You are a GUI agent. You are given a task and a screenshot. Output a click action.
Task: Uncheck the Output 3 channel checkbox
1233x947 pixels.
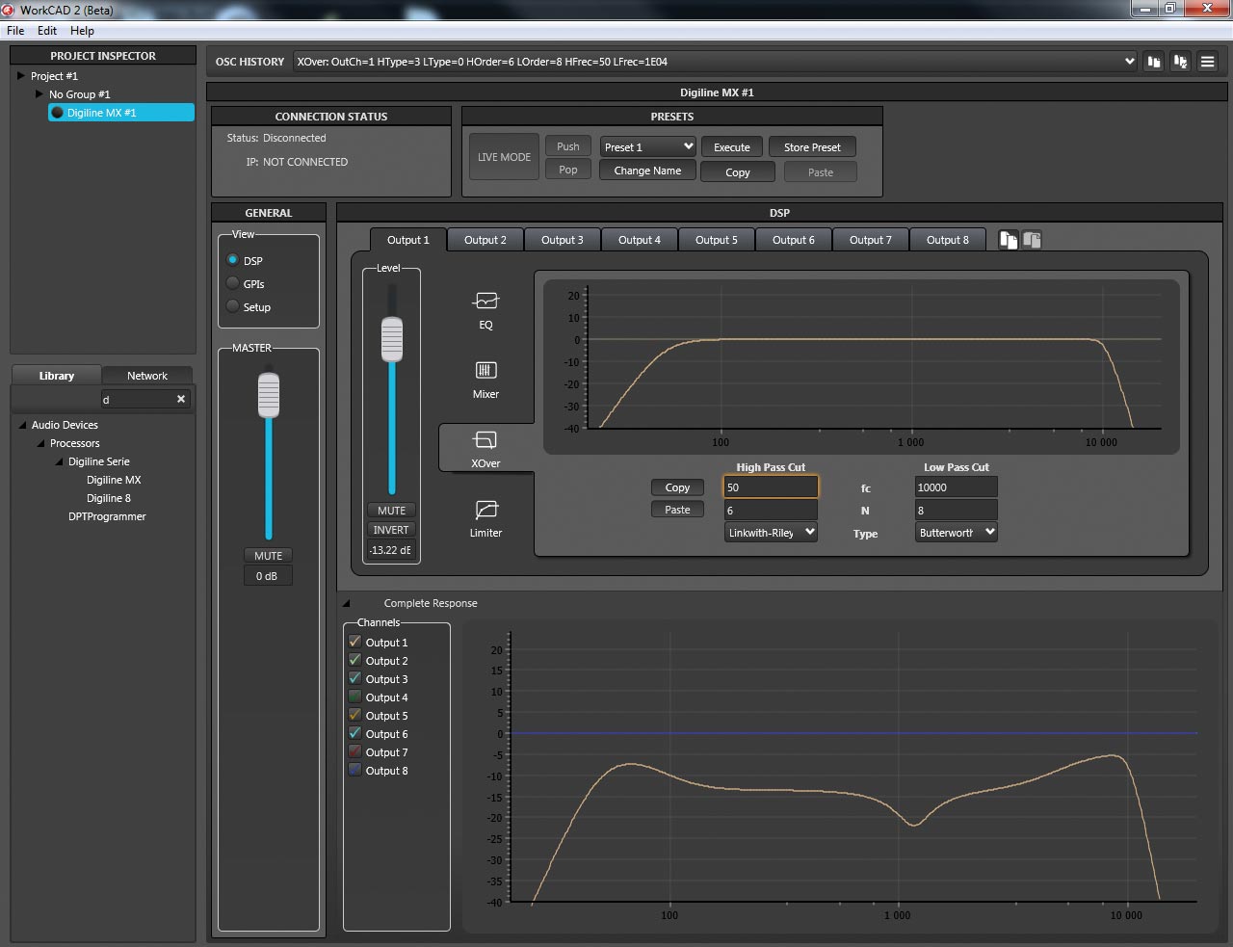(x=354, y=678)
